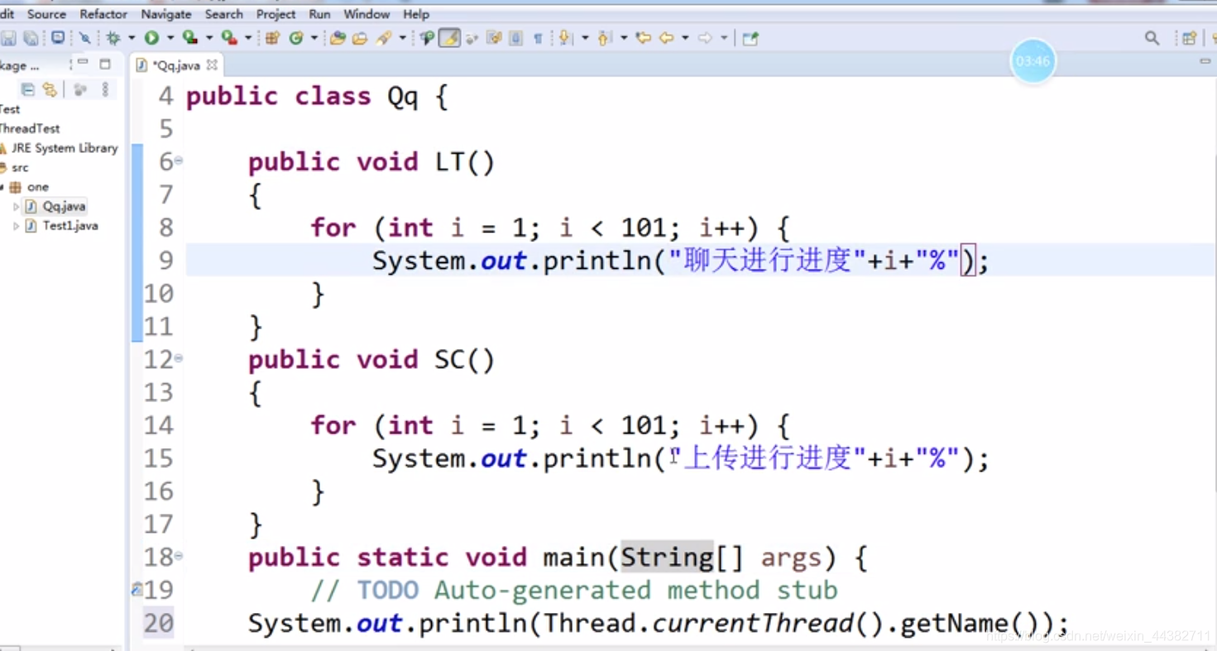Toggle Mark Occurrences highlighter icon
1217x651 pixels.
coord(449,38)
